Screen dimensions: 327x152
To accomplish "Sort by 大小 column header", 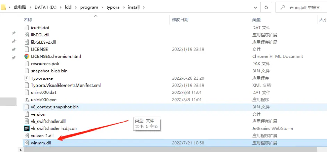I will coord(323,20).
